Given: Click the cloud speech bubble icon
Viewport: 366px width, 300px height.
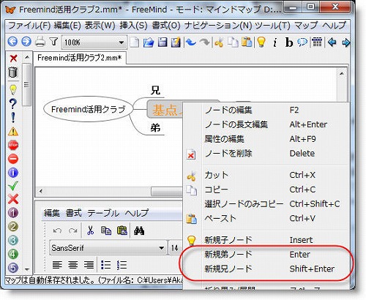Looking at the screenshot, I should point(302,42).
